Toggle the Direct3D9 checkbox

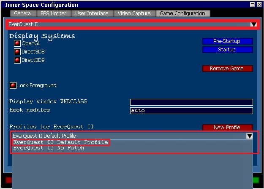[x=17, y=60]
